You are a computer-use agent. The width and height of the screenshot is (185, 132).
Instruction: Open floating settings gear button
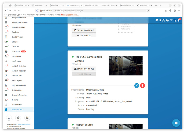pos(176,123)
